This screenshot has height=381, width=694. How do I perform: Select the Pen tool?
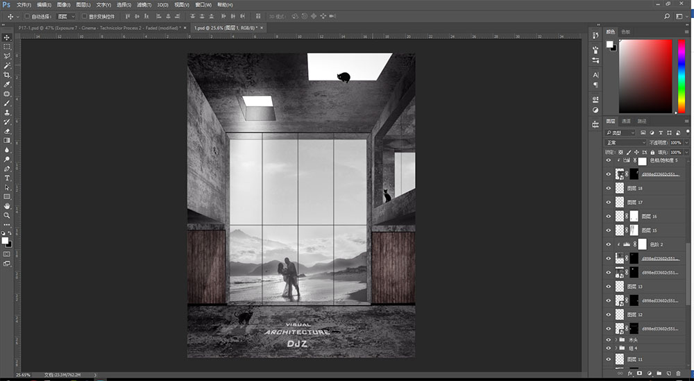pos(7,169)
